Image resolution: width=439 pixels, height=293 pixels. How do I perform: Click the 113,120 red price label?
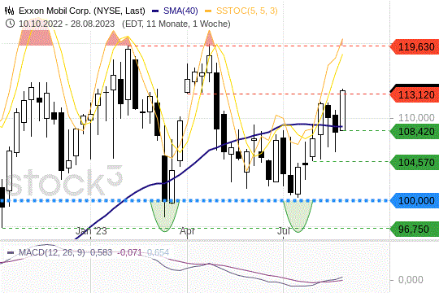(415, 95)
